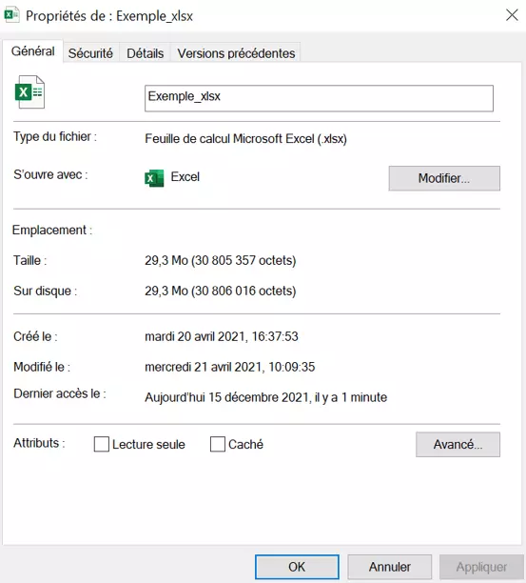Click the Propriétés de : Exemple_xlsx title text
The image size is (526, 583).
click(109, 16)
